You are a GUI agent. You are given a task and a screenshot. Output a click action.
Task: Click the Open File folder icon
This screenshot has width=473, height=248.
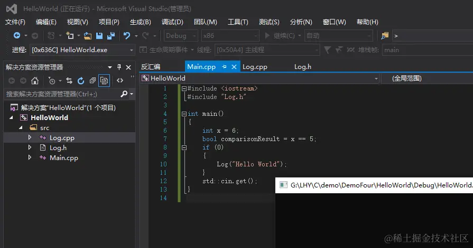(88, 36)
